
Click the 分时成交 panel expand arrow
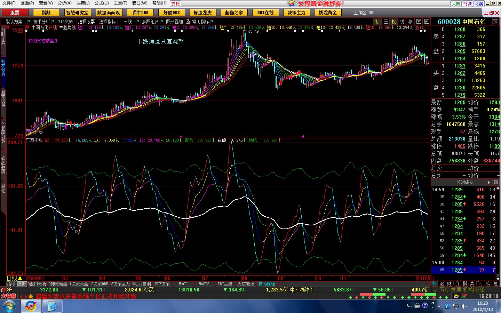tap(488, 182)
